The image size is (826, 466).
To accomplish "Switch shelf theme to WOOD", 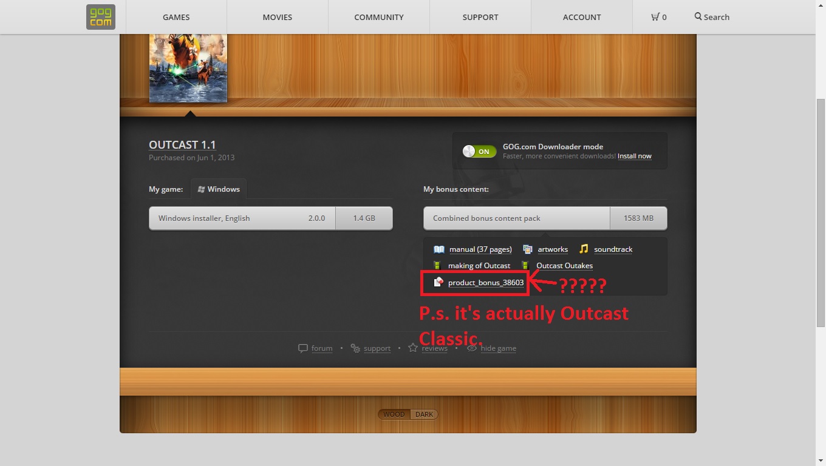I will [x=394, y=414].
